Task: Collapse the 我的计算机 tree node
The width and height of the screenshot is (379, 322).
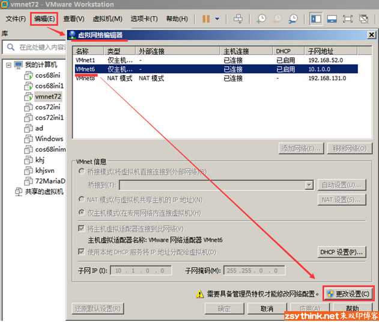Action: click(8, 65)
